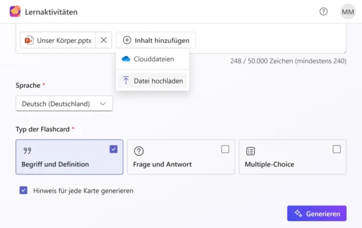Select Clouddateien from the menu
Screen dimensions: 362x228
coord(153,59)
